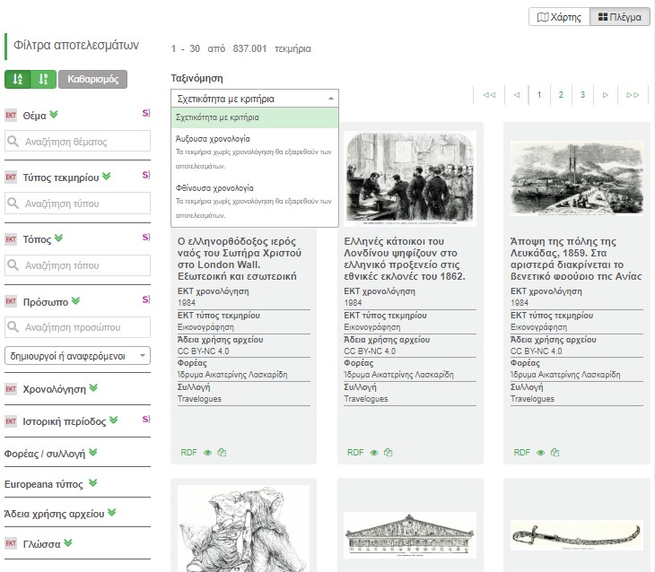Open the 'δημιουργοί ή αναφερόμενοι' dropdown
This screenshot has height=572, width=655.
[x=78, y=356]
